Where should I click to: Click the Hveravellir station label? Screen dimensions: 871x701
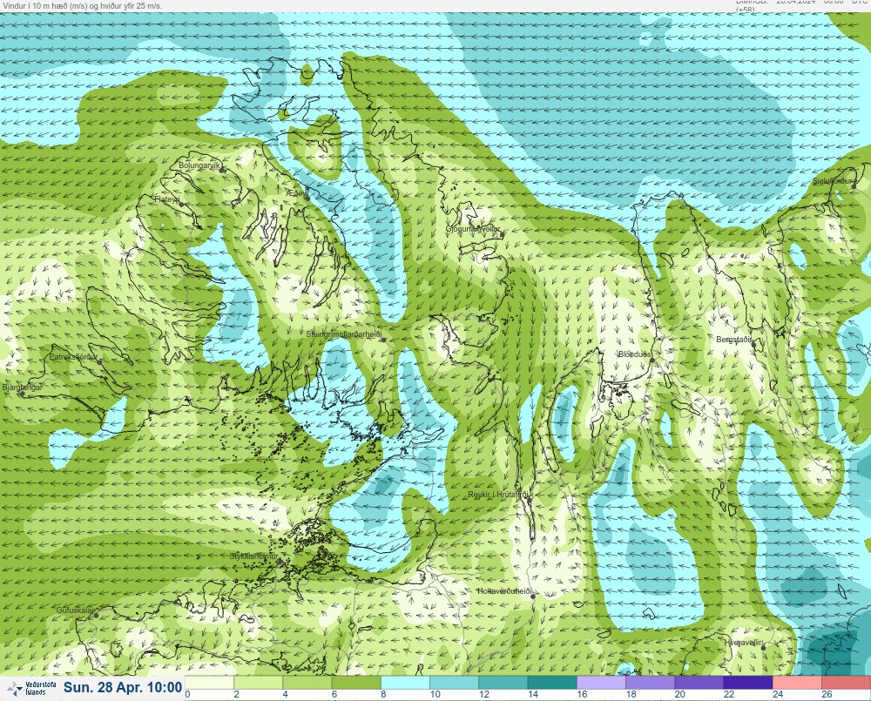[x=743, y=643]
